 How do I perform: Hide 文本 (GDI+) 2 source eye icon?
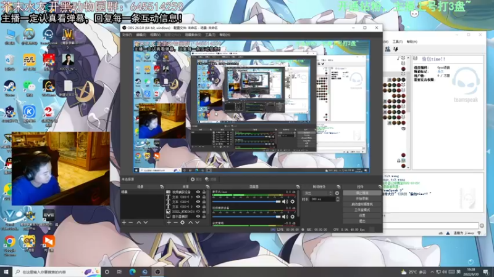pos(198,207)
